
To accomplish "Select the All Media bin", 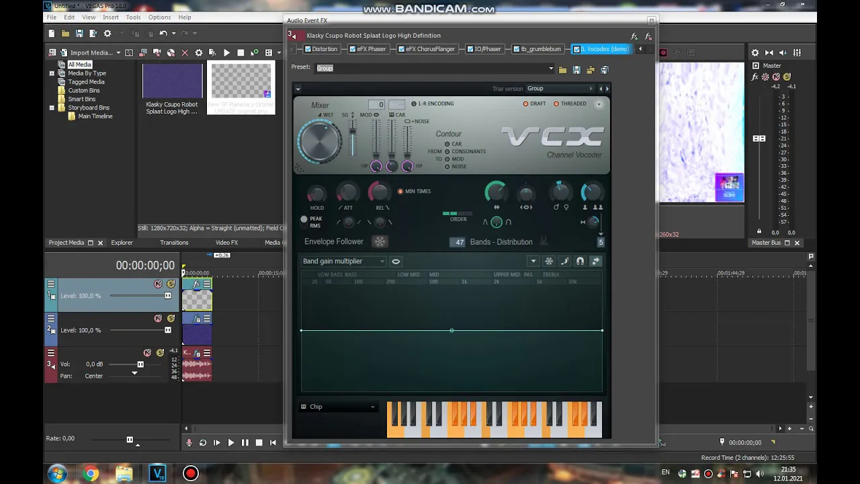I will pyautogui.click(x=79, y=65).
